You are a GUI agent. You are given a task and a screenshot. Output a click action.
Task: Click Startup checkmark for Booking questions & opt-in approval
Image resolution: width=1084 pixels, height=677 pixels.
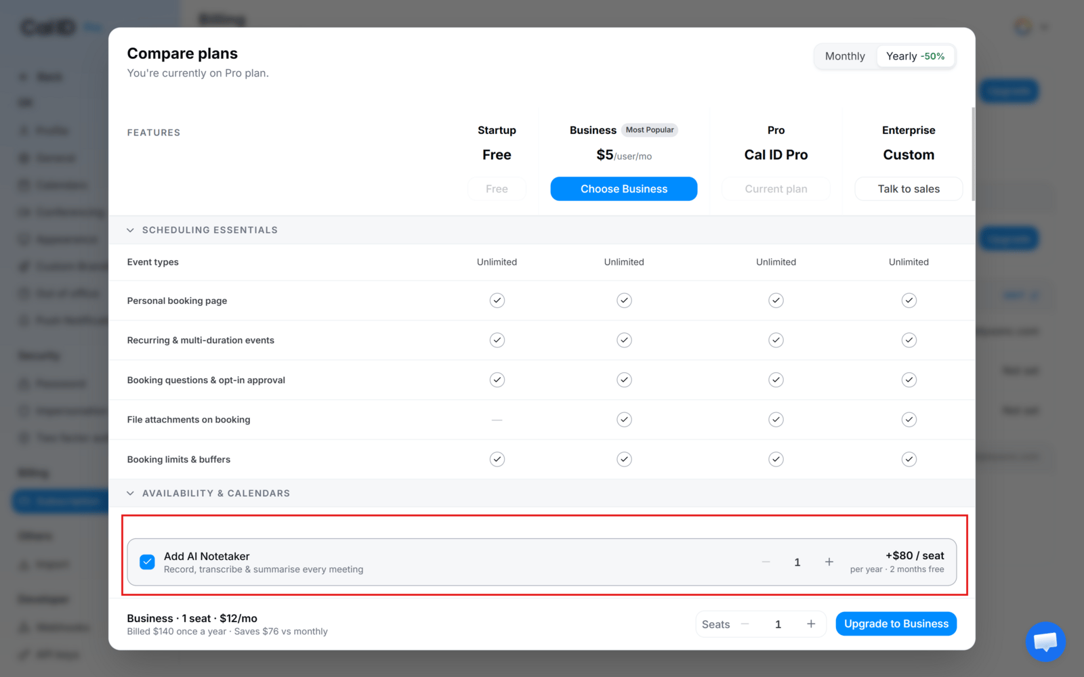(497, 380)
